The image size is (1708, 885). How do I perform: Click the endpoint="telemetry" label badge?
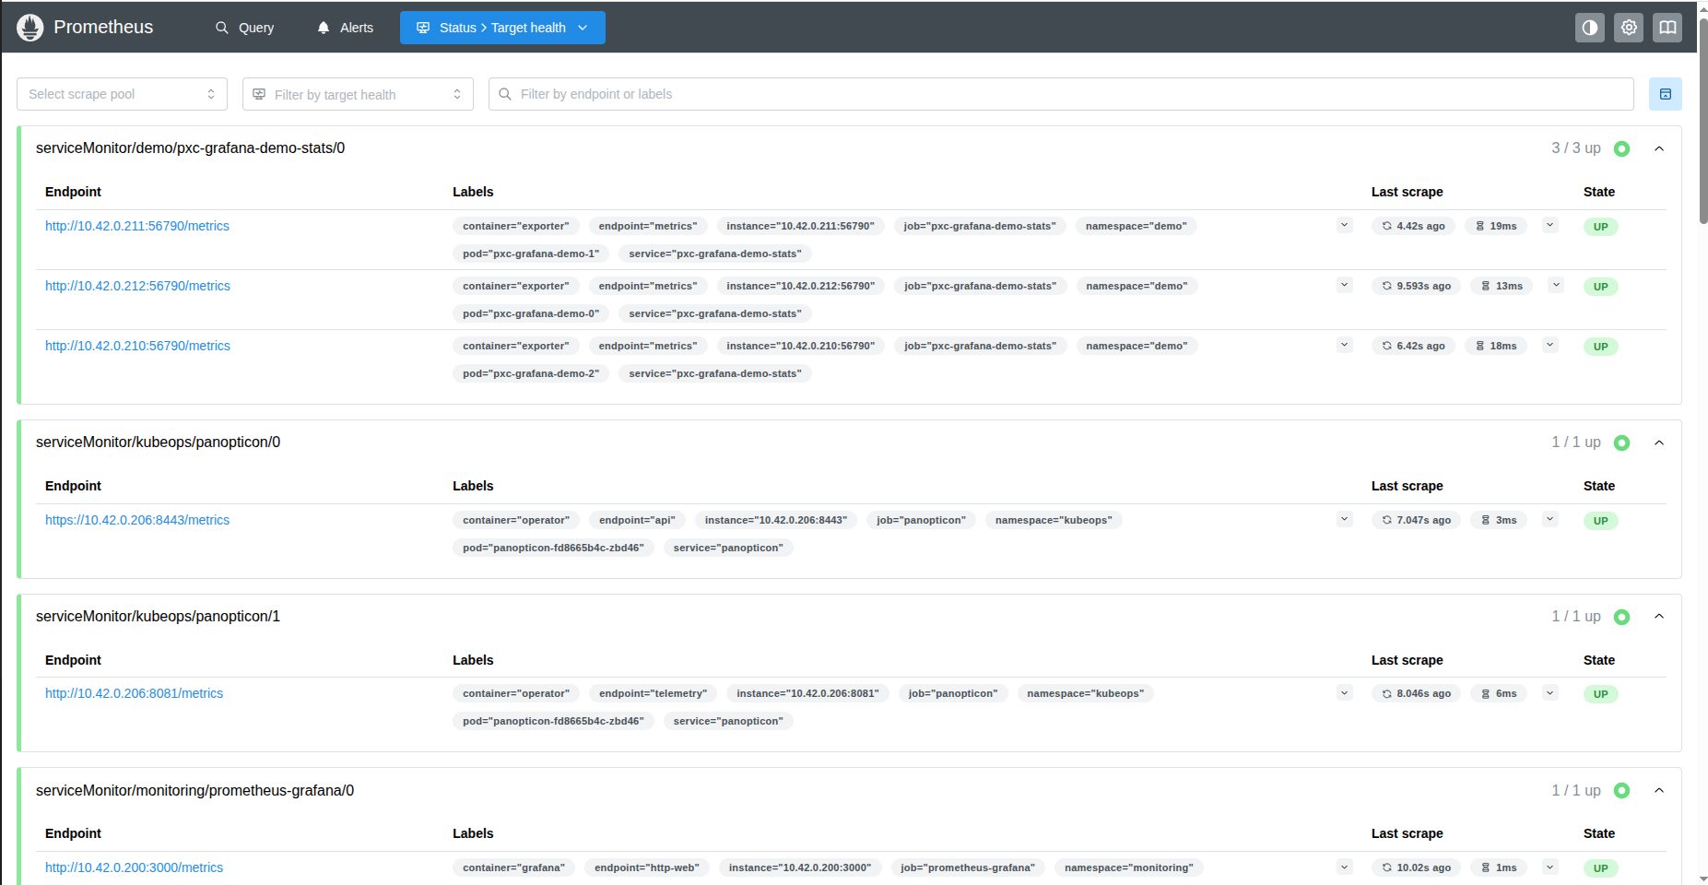653,693
